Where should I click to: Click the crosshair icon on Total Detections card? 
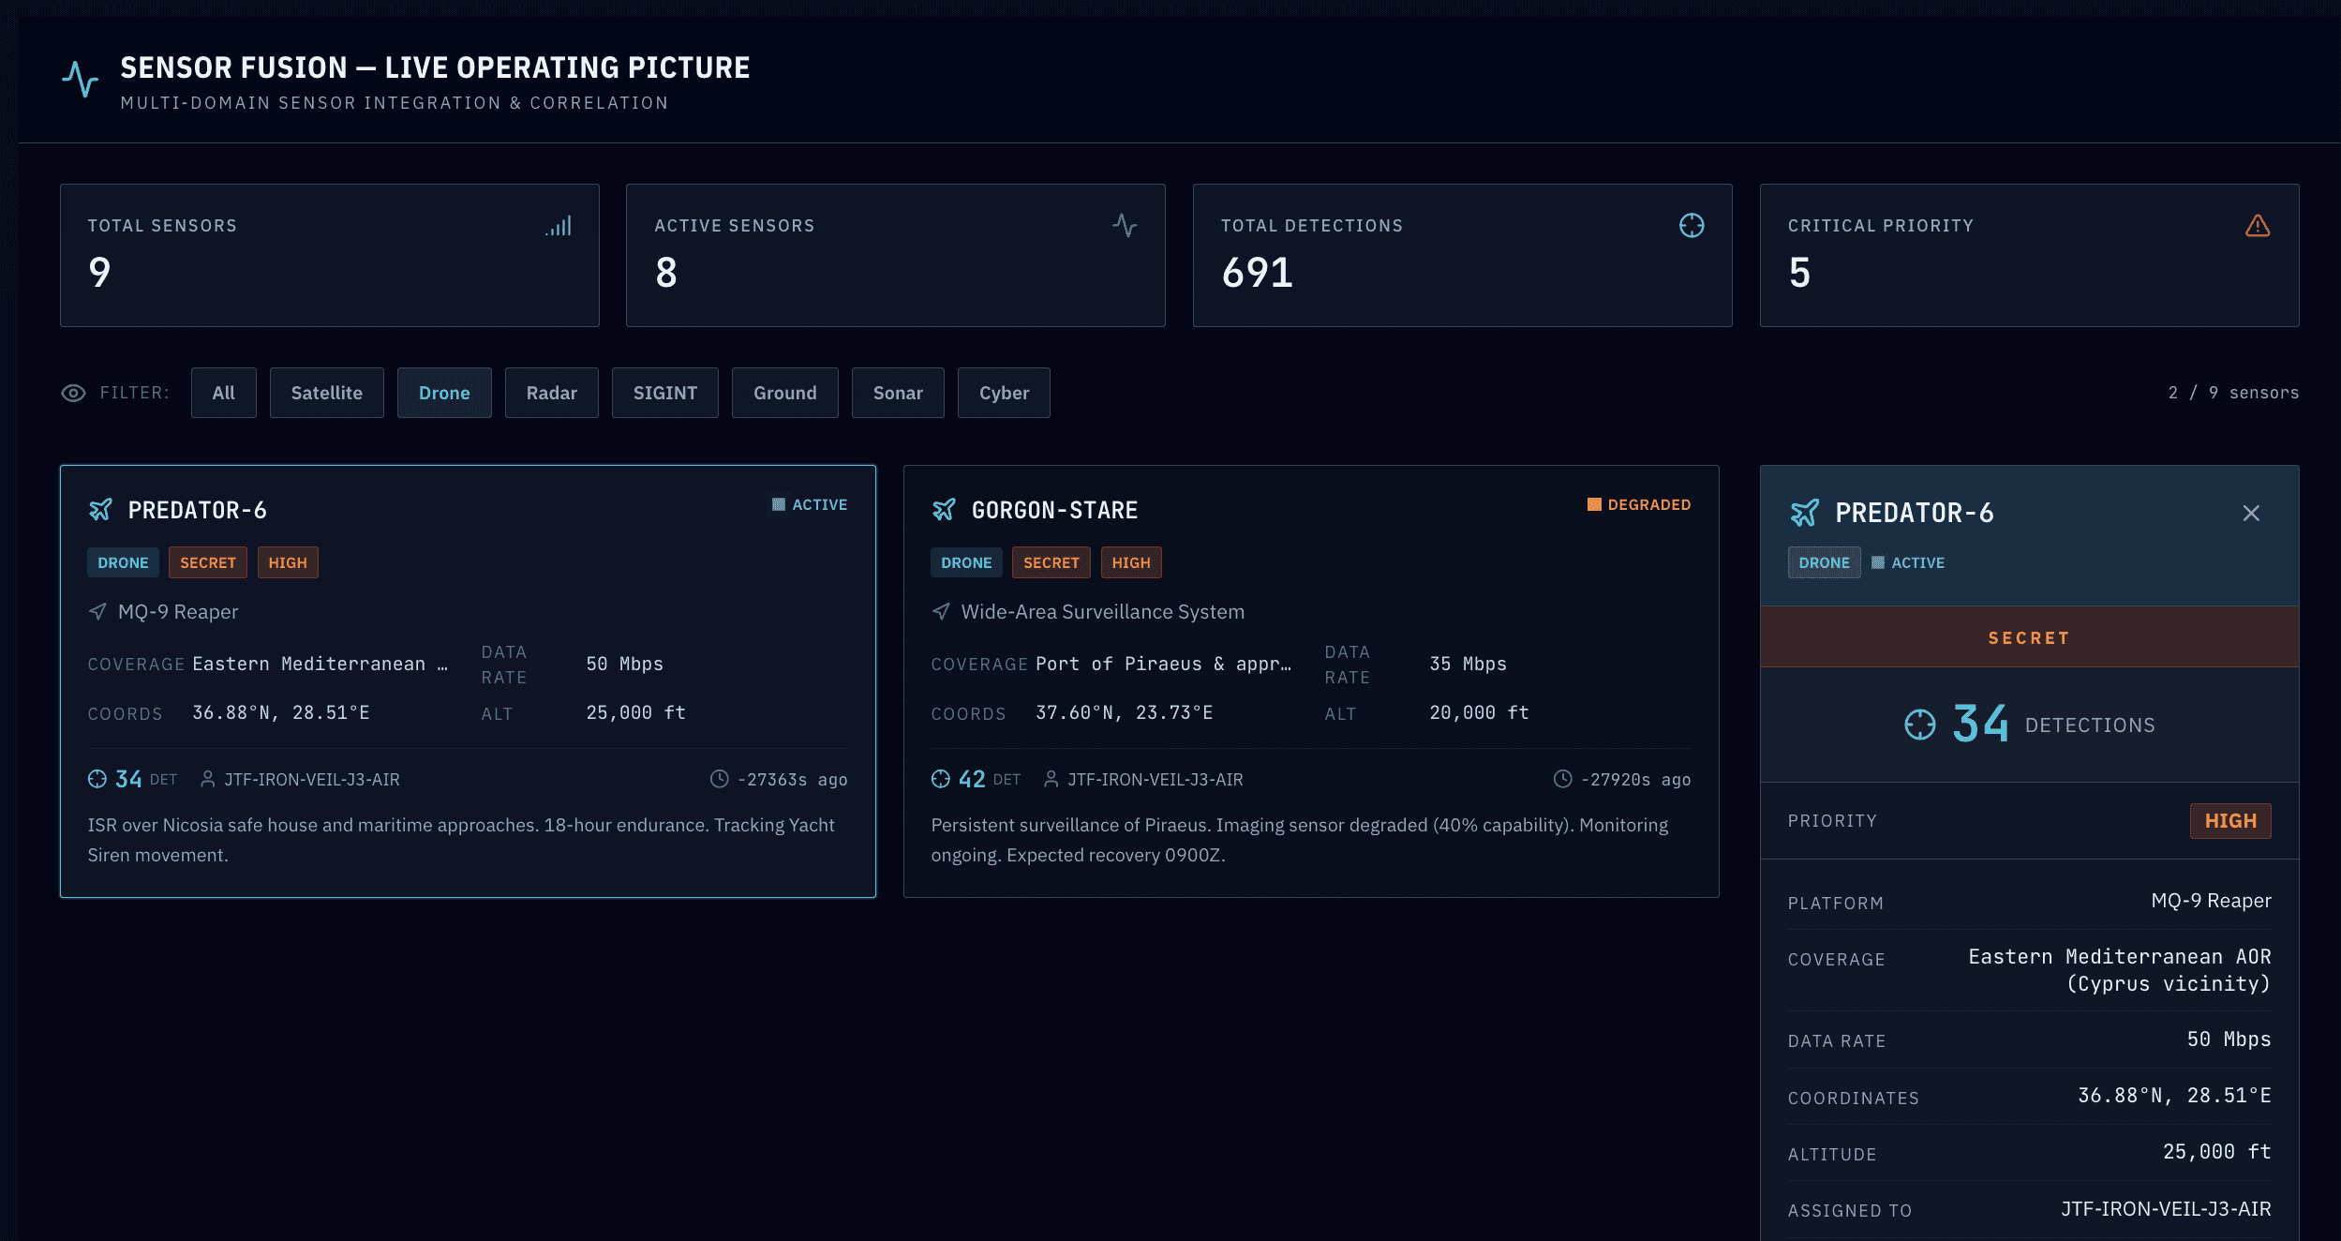pyautogui.click(x=1692, y=225)
